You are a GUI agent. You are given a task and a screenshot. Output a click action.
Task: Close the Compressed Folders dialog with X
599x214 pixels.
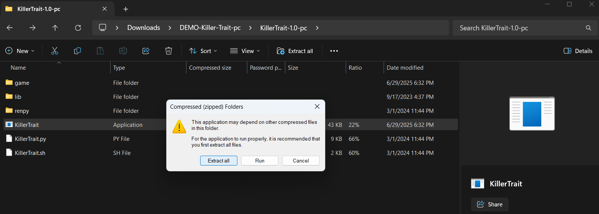(317, 106)
